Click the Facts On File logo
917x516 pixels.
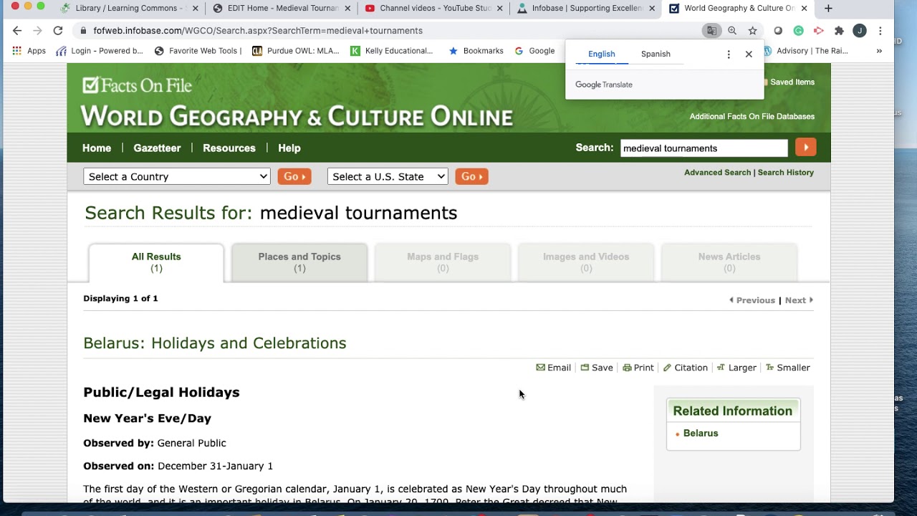138,85
